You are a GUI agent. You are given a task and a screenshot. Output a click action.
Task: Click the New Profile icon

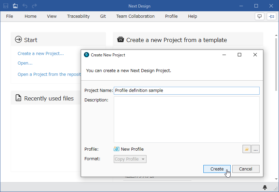pos(117,149)
